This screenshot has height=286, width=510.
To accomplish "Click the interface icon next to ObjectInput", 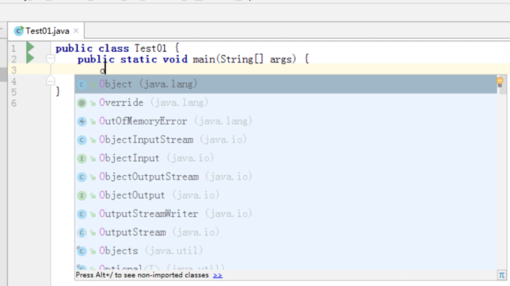I will [x=82, y=159].
